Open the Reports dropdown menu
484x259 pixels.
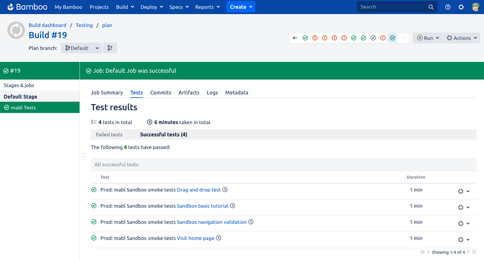208,7
